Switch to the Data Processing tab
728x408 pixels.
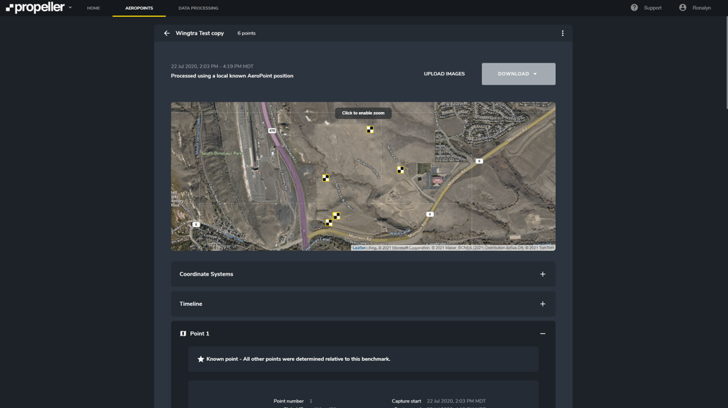coord(198,8)
